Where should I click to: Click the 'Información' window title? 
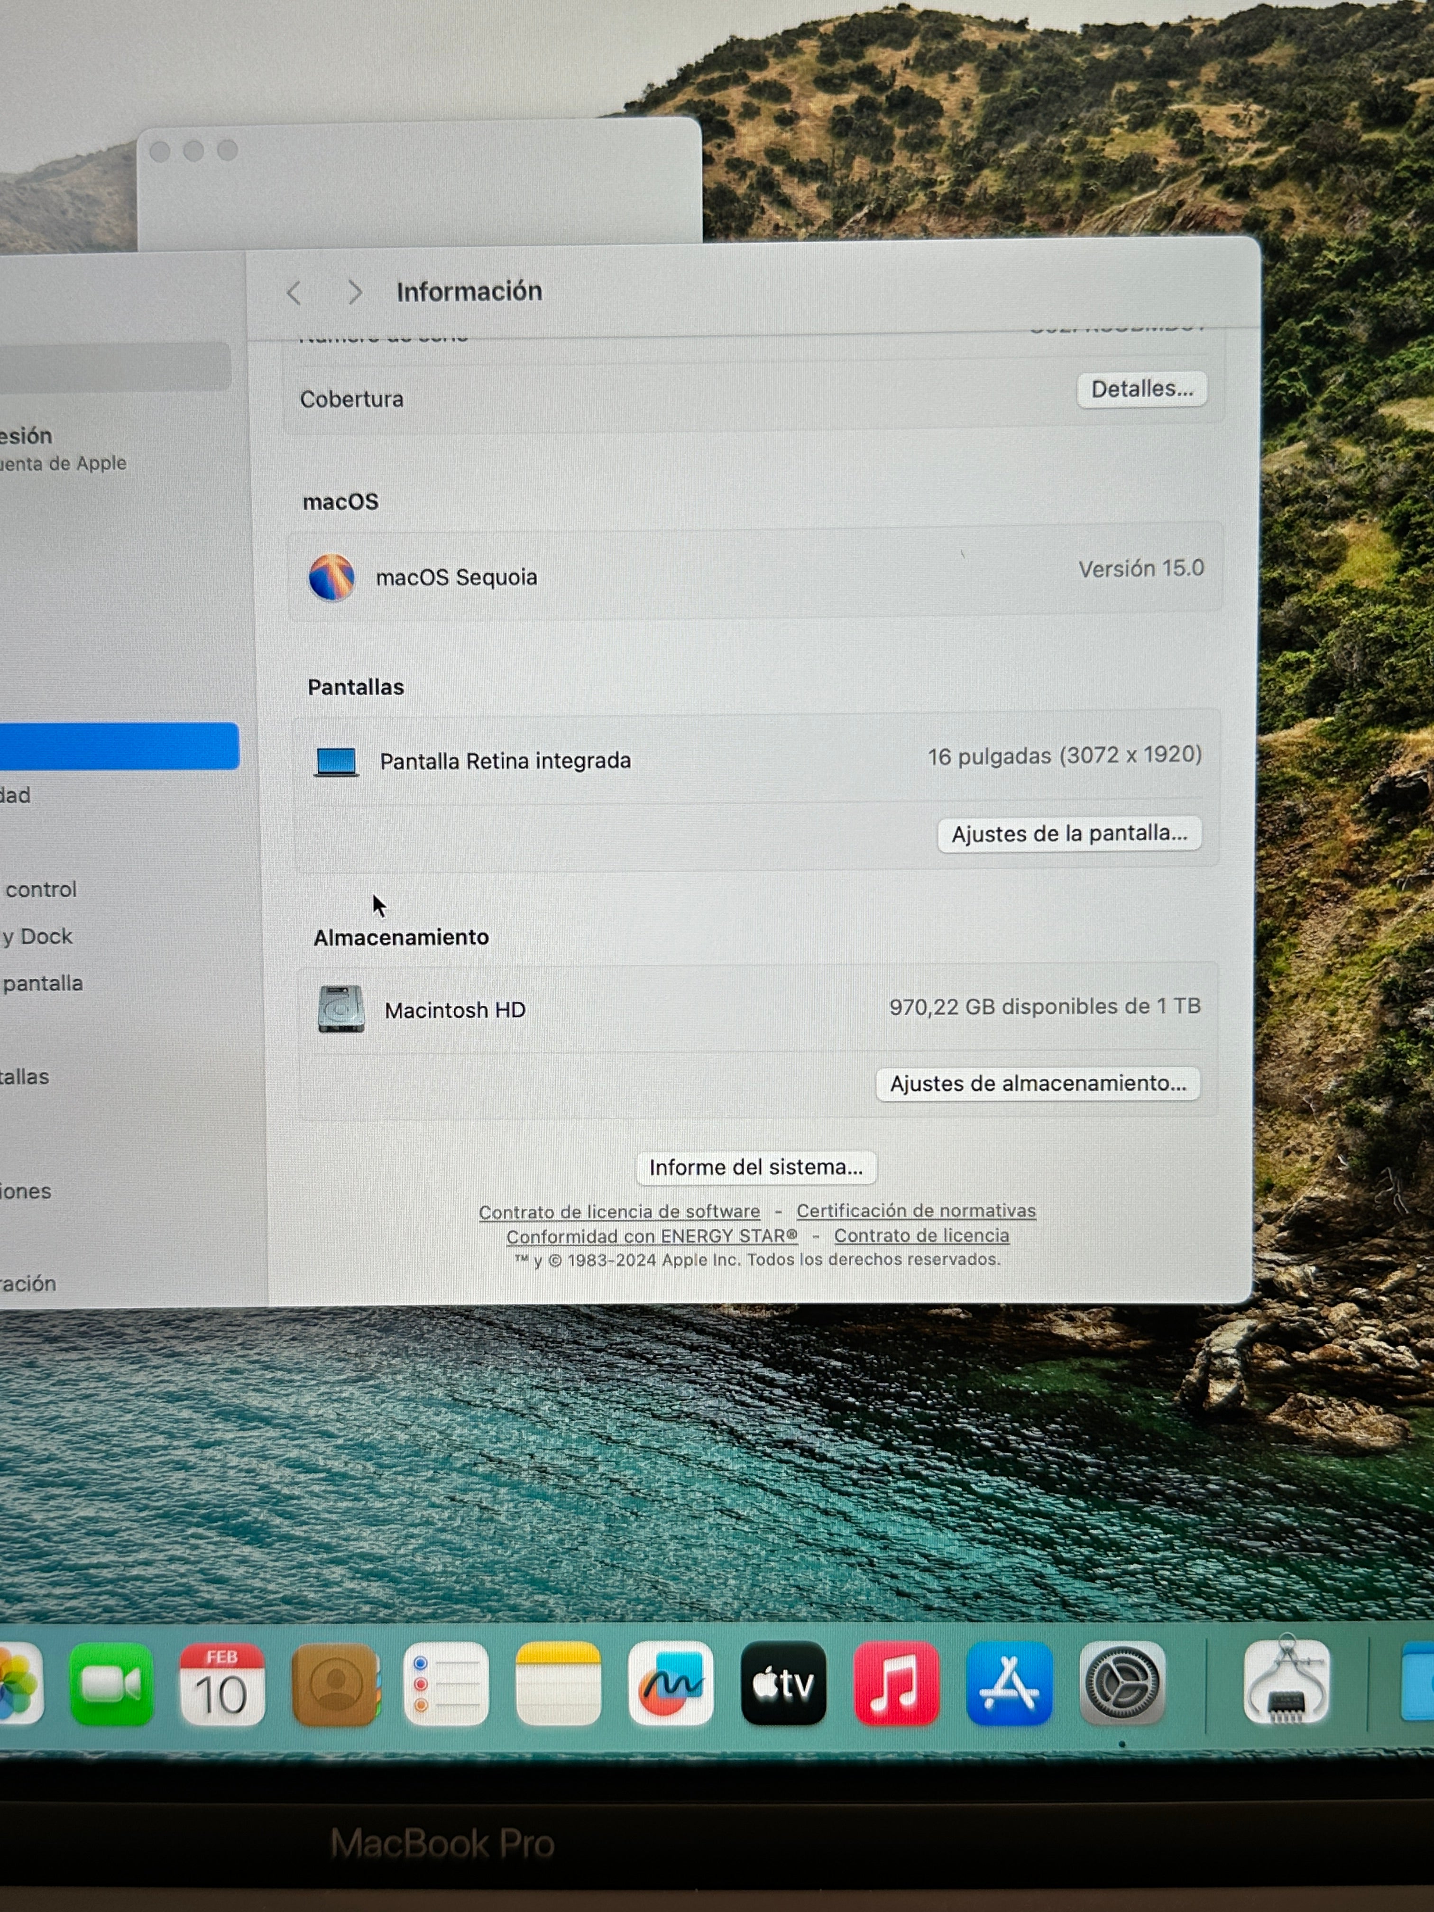469,292
